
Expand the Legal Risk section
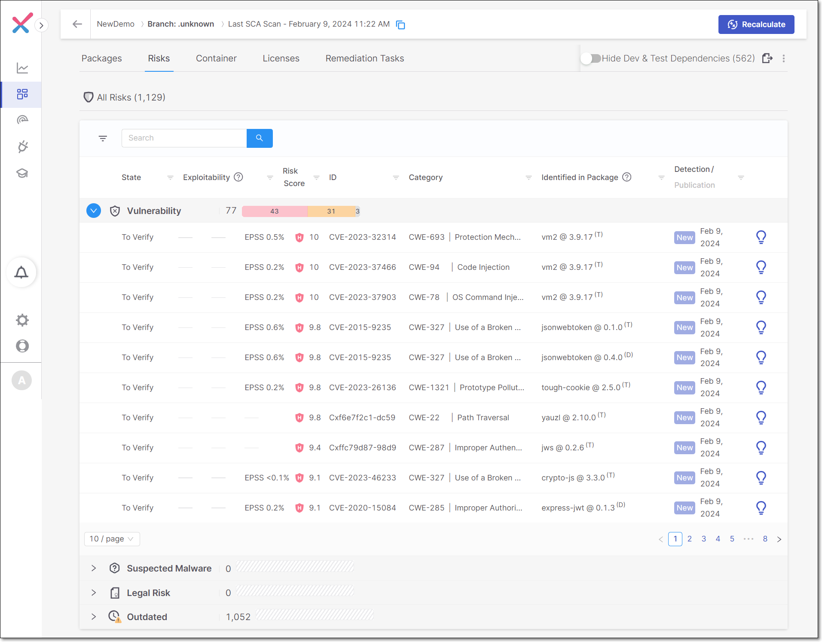(x=94, y=593)
